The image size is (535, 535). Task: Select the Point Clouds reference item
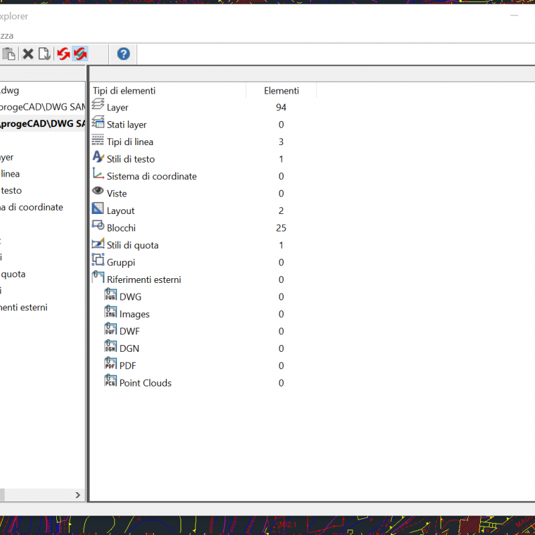tap(145, 383)
